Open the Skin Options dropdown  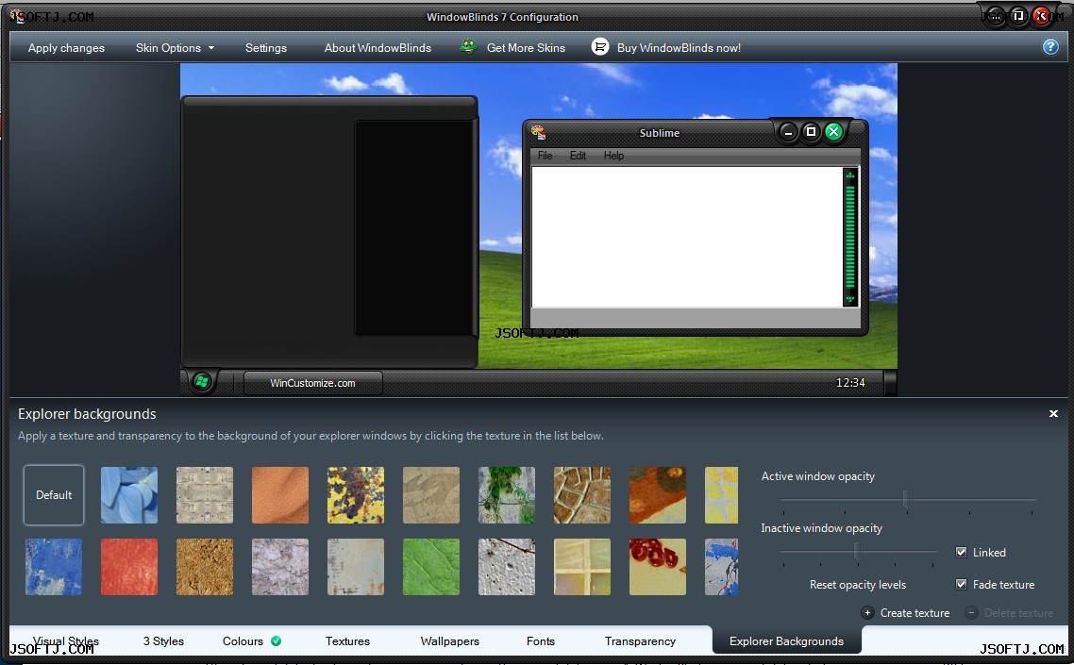click(x=175, y=48)
